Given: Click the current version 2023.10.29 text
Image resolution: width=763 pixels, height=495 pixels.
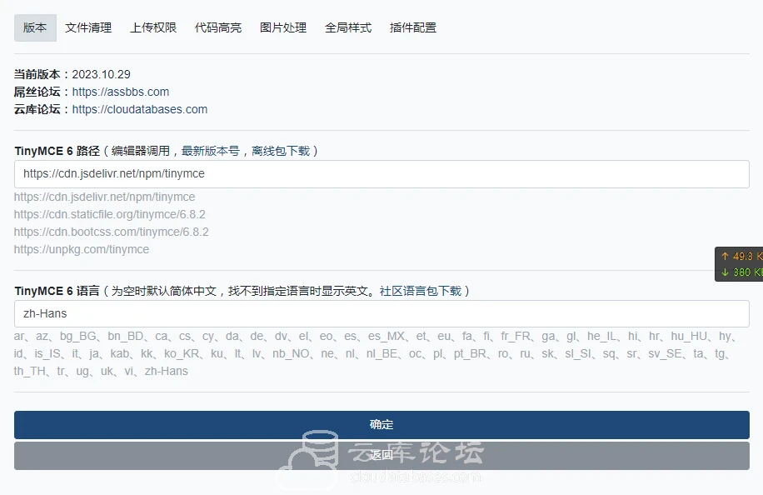Looking at the screenshot, I should 102,74.
